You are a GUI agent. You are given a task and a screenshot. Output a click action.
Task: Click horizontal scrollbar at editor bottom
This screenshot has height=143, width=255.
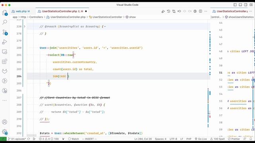[31, 135]
